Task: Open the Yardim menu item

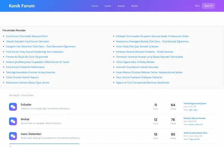Action: (134, 6)
